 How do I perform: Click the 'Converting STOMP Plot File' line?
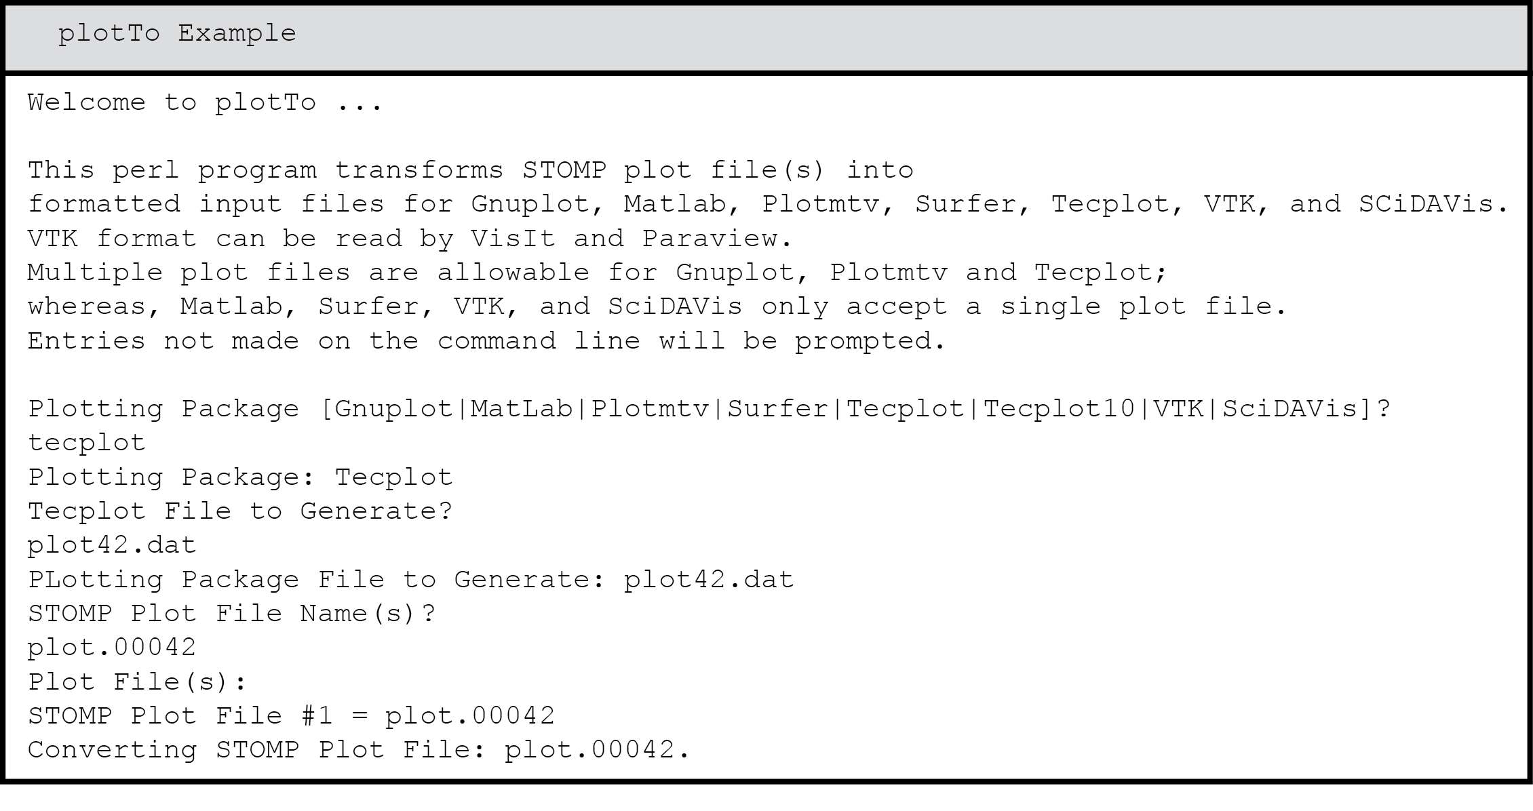click(x=359, y=750)
